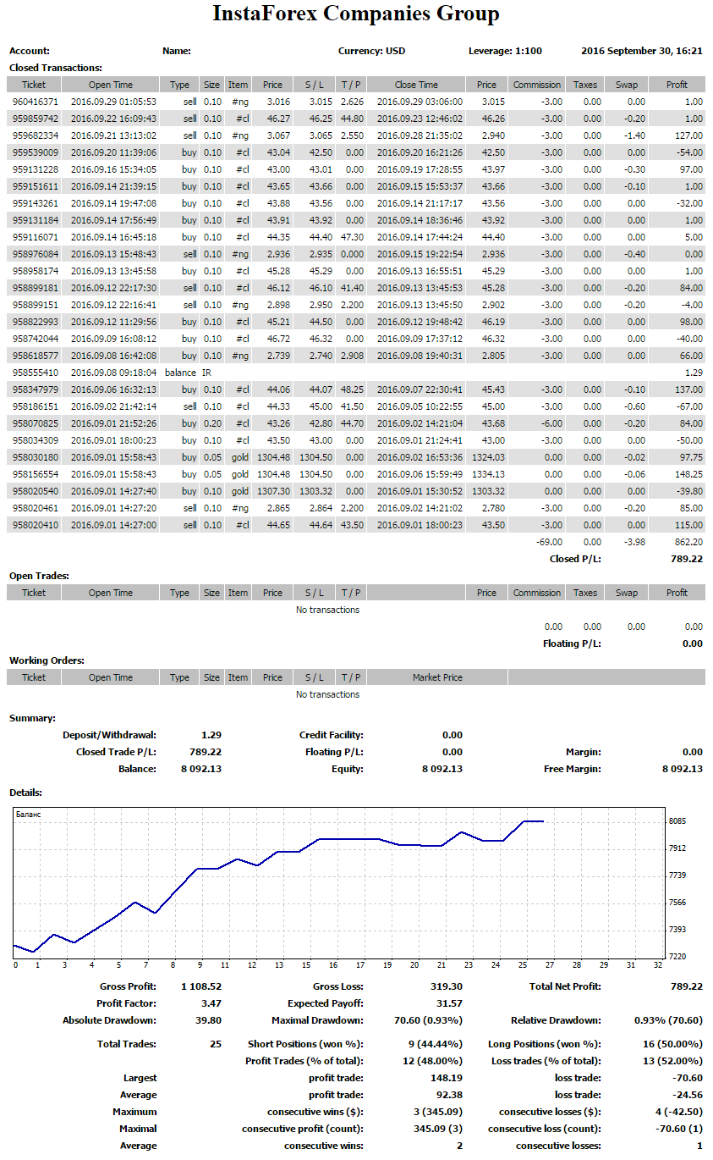The width and height of the screenshot is (713, 1160).
Task: Select ticket 959131228
Action: 35,169
